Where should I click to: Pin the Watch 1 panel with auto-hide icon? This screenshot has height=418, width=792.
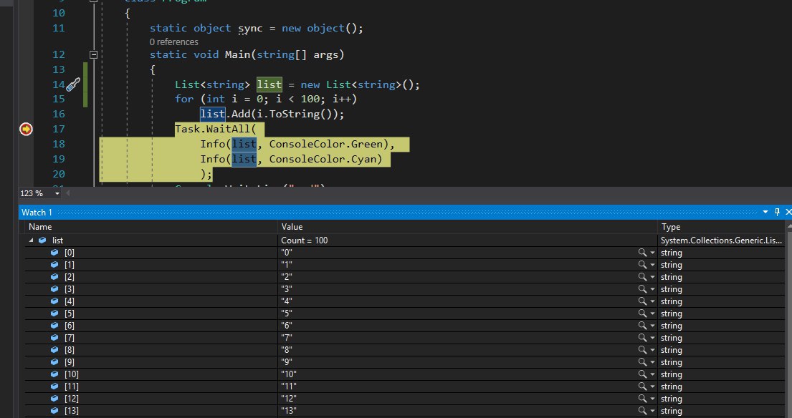coord(776,213)
